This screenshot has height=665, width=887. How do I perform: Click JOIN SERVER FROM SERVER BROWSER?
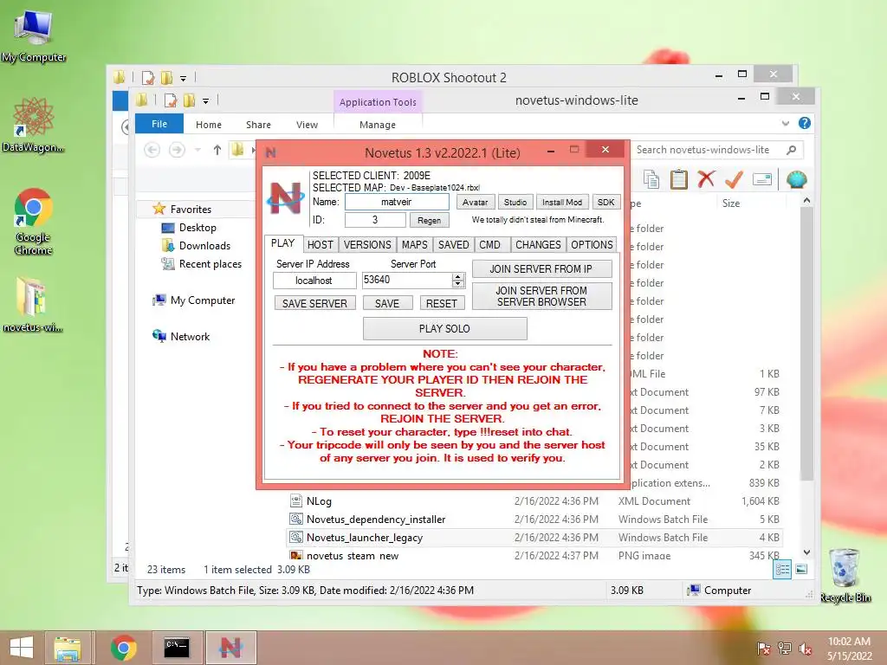541,296
